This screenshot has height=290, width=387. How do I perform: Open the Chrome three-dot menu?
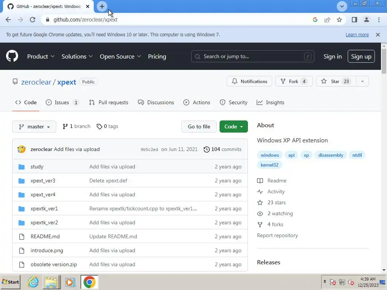click(379, 20)
